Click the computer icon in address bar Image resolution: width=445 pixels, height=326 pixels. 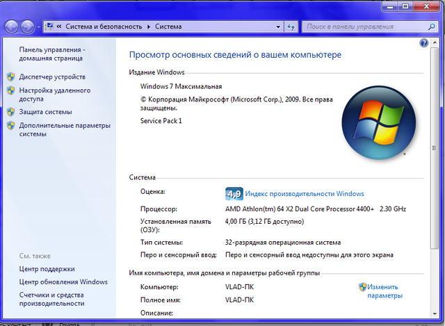(49, 26)
